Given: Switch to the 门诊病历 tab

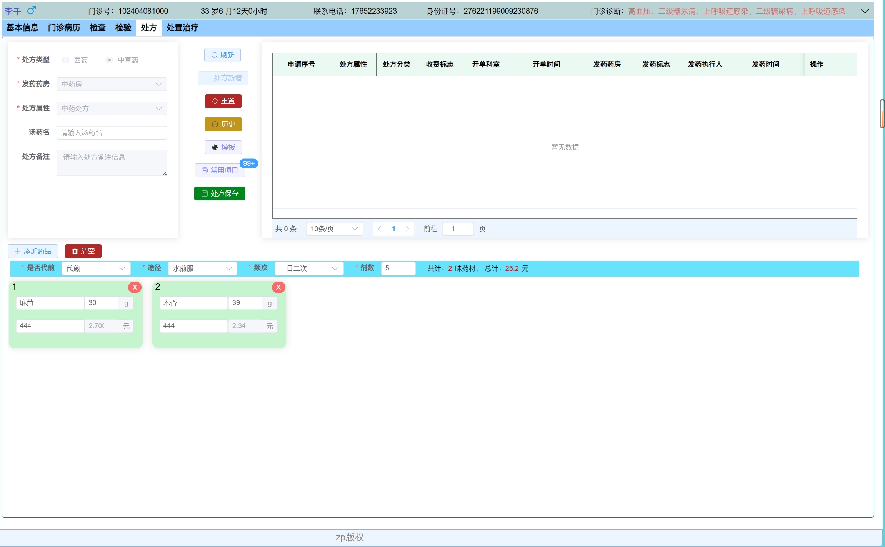Looking at the screenshot, I should [64, 28].
